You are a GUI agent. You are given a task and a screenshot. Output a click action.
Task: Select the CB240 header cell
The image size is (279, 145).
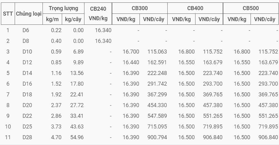[98, 14]
